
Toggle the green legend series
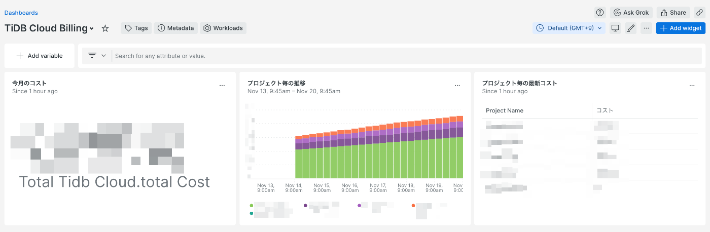point(252,206)
